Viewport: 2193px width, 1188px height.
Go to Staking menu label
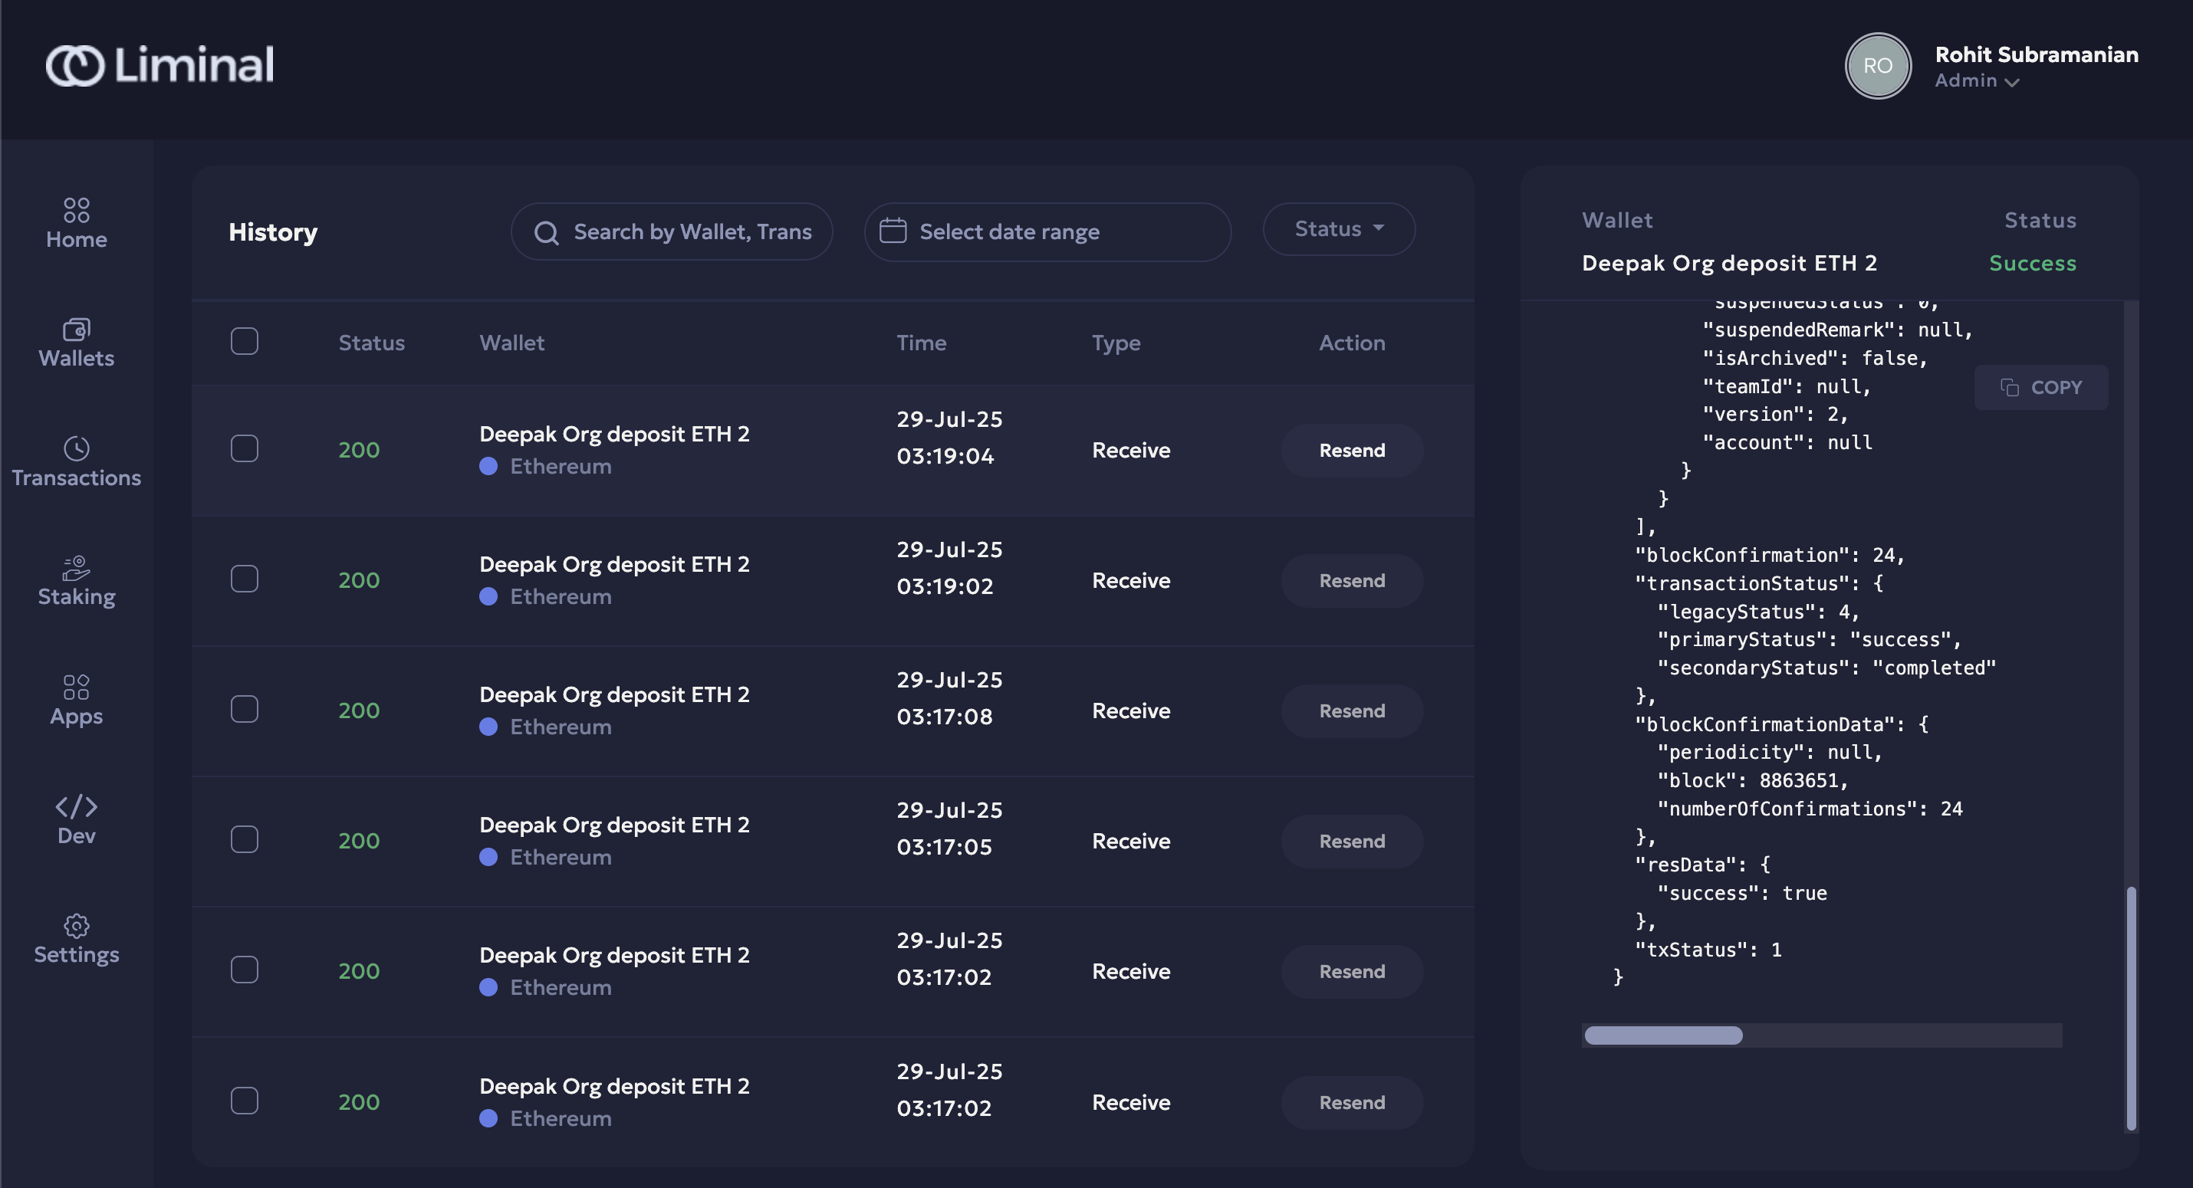77,597
